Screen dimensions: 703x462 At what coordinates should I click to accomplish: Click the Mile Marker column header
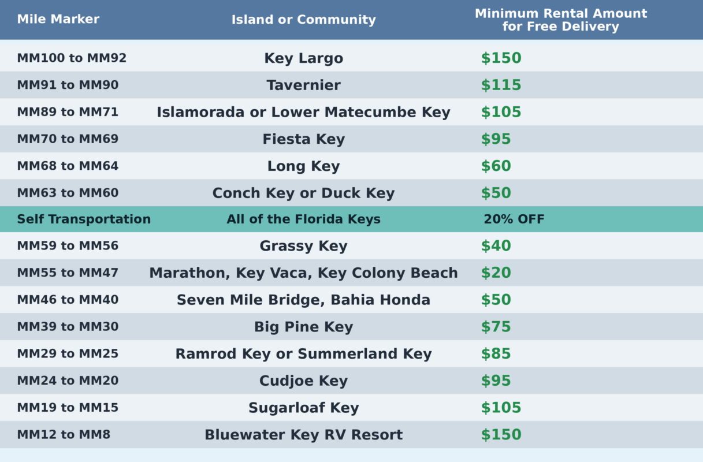click(58, 19)
